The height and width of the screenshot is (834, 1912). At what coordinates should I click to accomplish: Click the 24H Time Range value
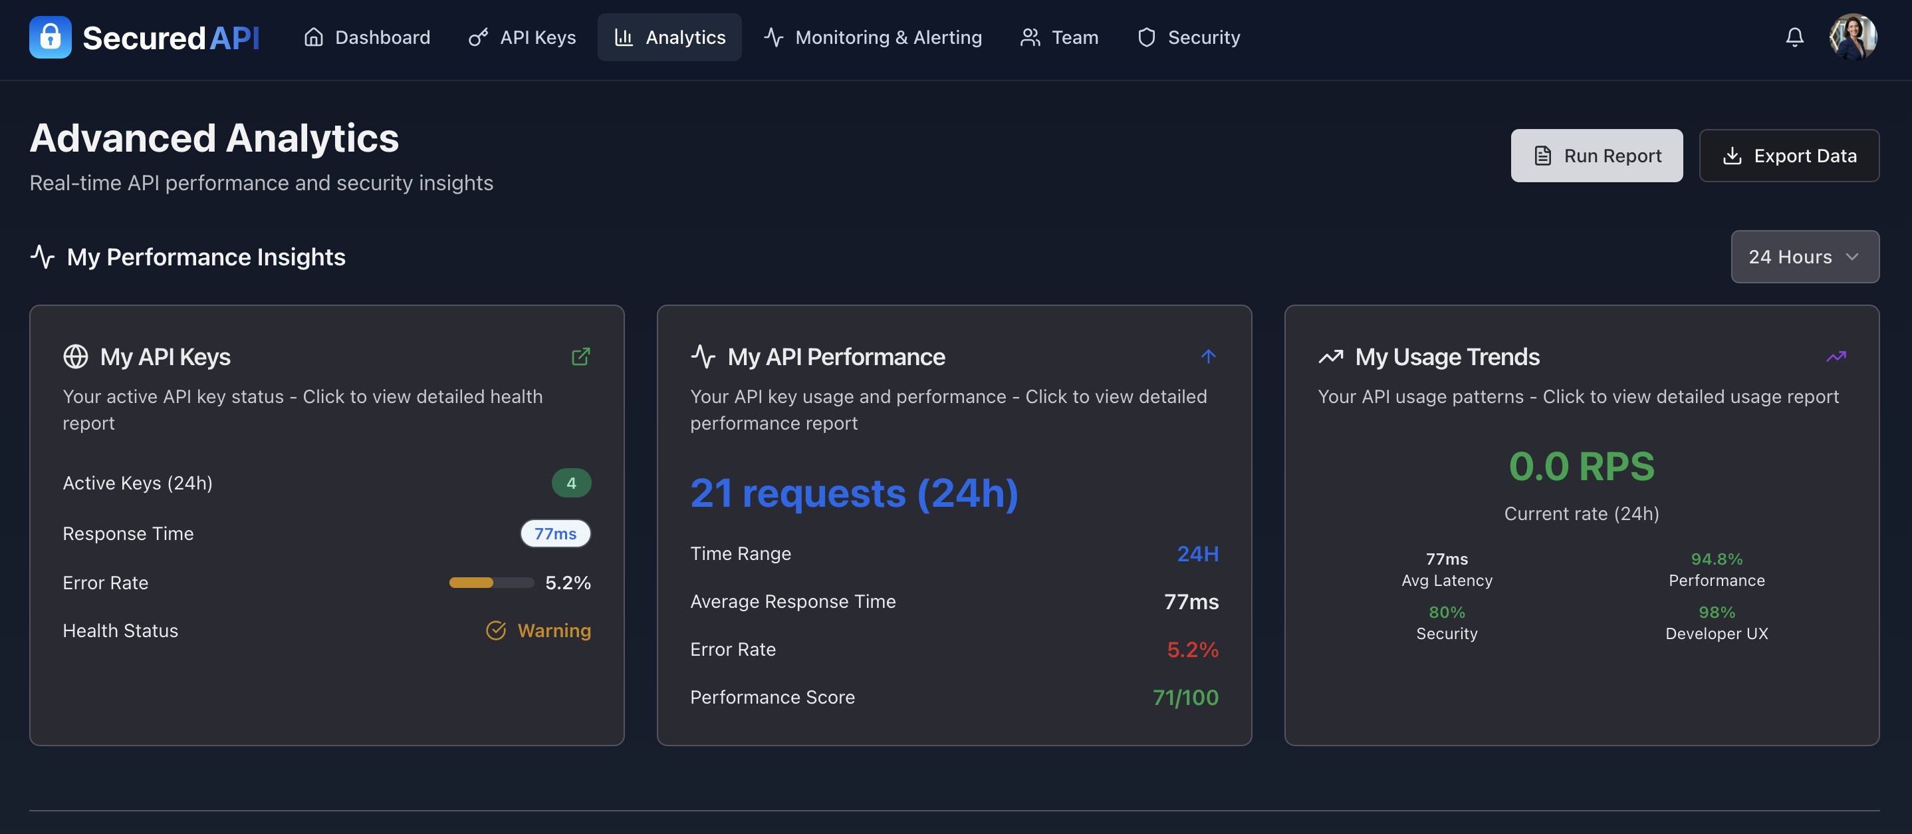pos(1197,553)
